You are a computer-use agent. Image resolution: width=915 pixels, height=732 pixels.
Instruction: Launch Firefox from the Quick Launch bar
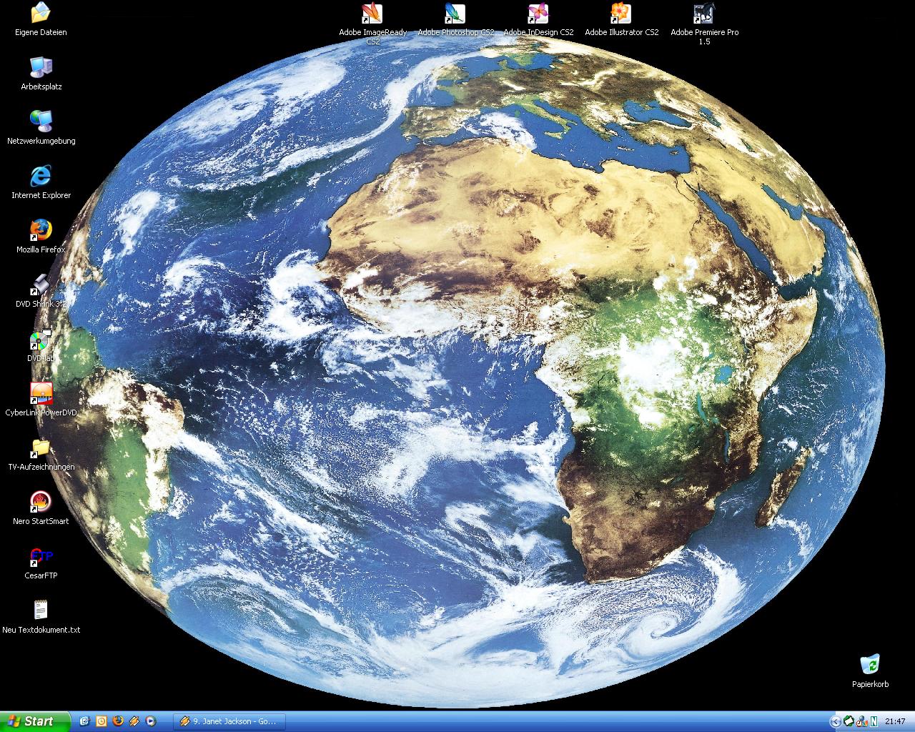[x=118, y=721]
